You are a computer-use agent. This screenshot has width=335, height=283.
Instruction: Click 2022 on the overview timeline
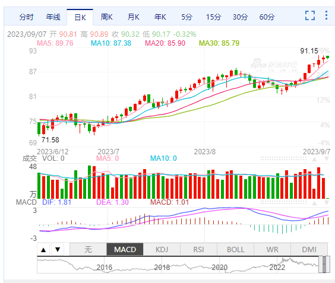tap(277, 267)
